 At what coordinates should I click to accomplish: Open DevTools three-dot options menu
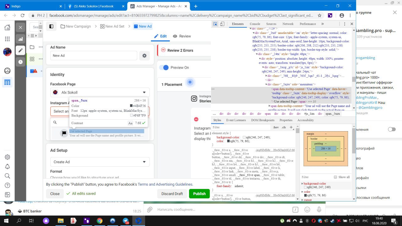tap(345, 24)
